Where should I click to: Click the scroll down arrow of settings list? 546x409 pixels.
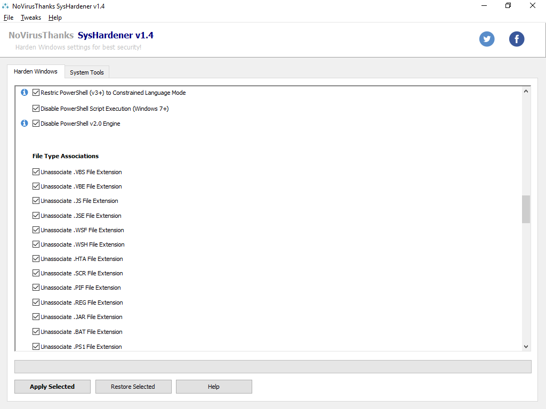pos(526,346)
